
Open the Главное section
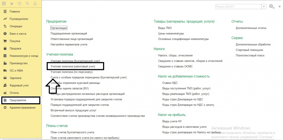(x=15, y=12)
